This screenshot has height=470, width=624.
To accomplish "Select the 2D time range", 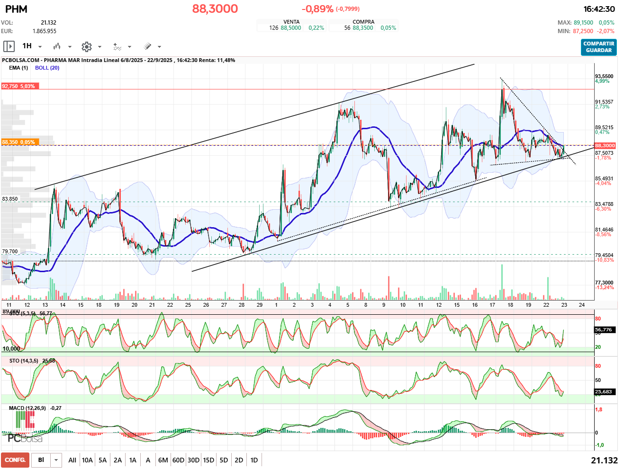I will [x=239, y=460].
